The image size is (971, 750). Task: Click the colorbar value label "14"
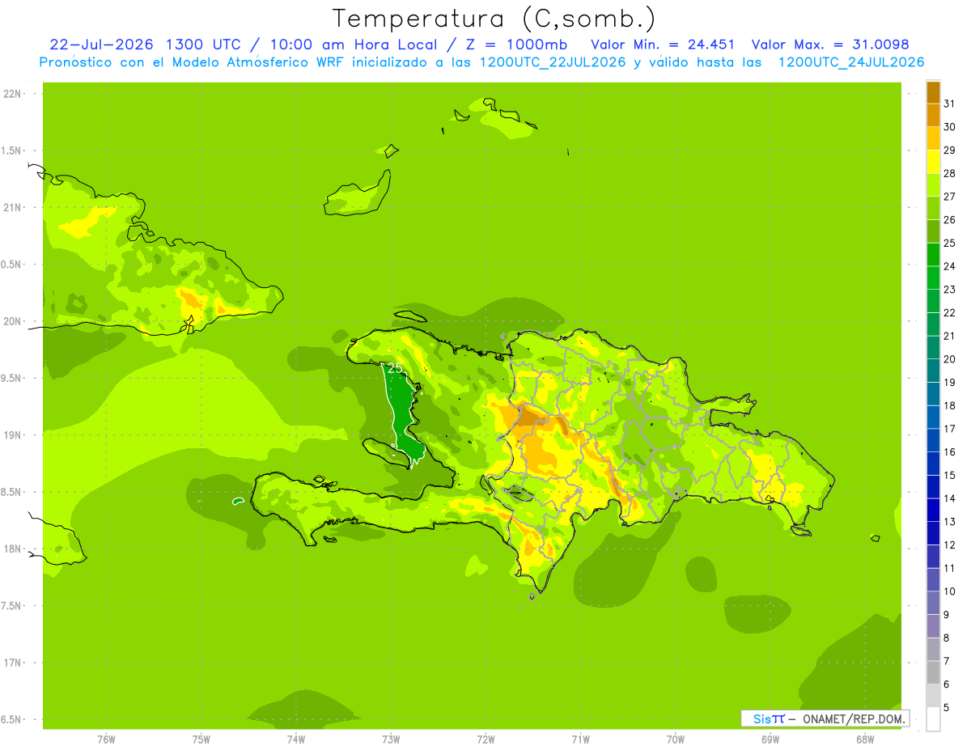tap(950, 498)
